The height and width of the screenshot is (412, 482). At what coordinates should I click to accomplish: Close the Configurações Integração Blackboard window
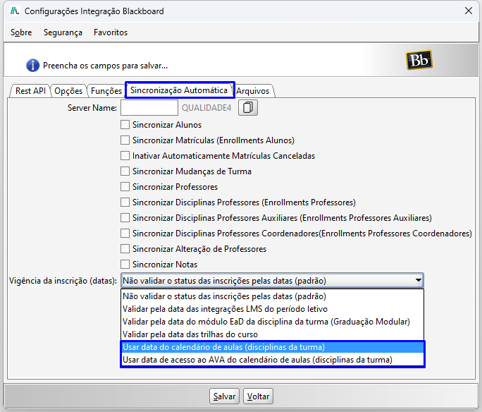pyautogui.click(x=469, y=11)
